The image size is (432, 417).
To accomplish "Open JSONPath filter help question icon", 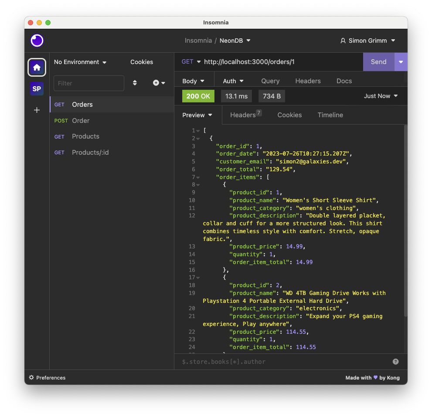I will (x=395, y=362).
